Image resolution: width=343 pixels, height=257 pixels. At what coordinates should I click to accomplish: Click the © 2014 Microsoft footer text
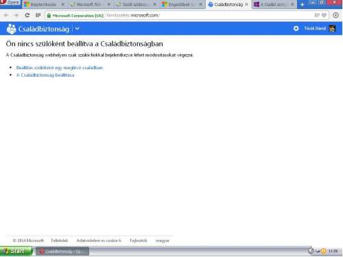28,241
